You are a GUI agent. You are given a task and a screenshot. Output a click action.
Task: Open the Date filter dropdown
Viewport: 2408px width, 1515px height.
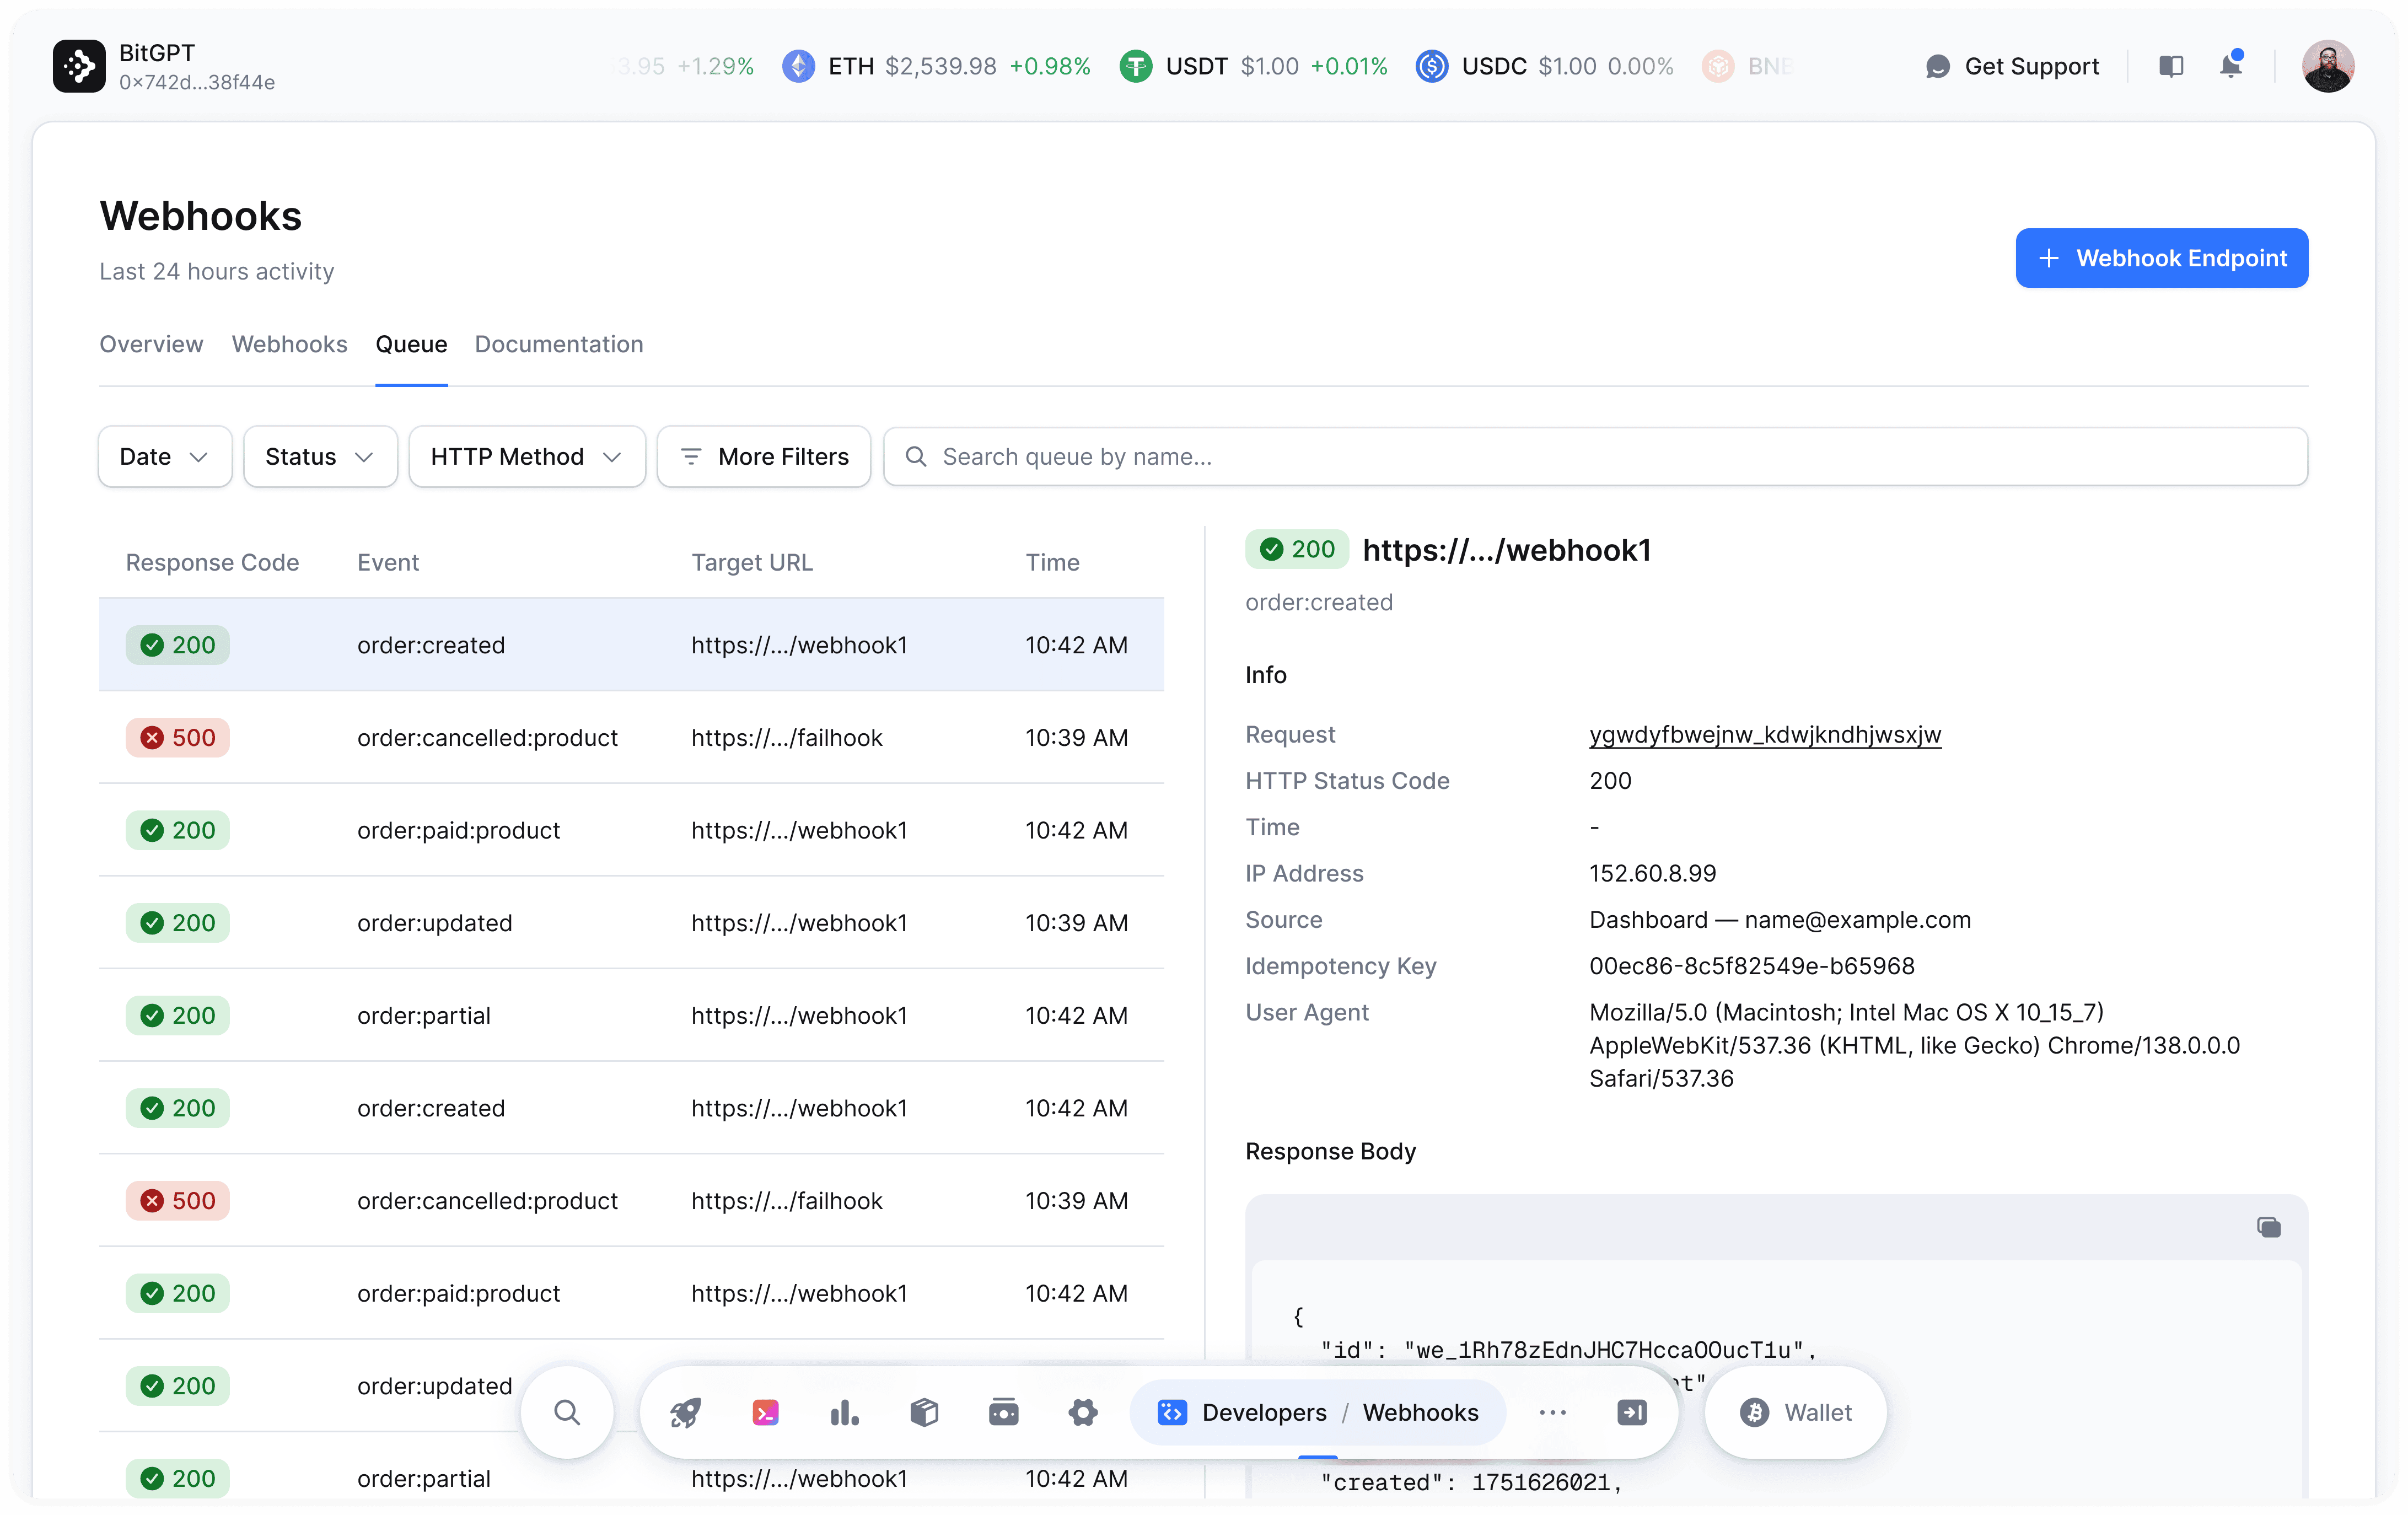(x=164, y=456)
